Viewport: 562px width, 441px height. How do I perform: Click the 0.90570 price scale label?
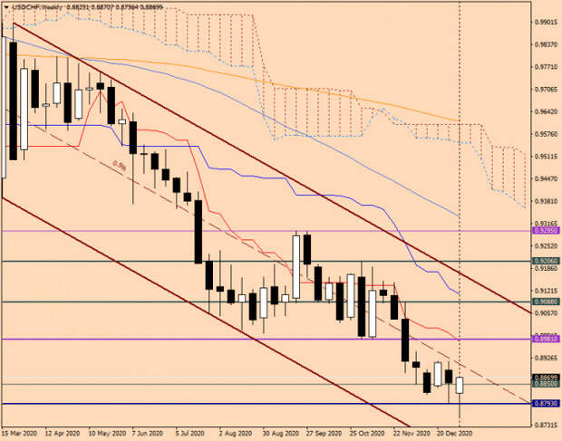pyautogui.click(x=547, y=313)
